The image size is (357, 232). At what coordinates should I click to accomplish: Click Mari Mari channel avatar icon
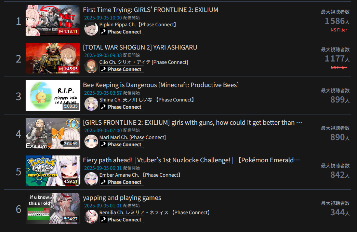91,141
